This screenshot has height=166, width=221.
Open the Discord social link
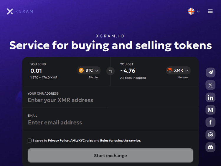coord(210,147)
